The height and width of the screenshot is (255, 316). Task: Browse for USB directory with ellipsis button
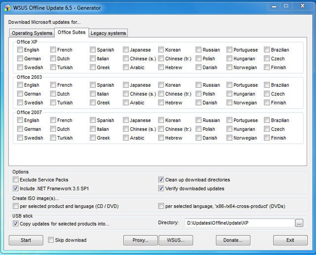pyautogui.click(x=299, y=223)
